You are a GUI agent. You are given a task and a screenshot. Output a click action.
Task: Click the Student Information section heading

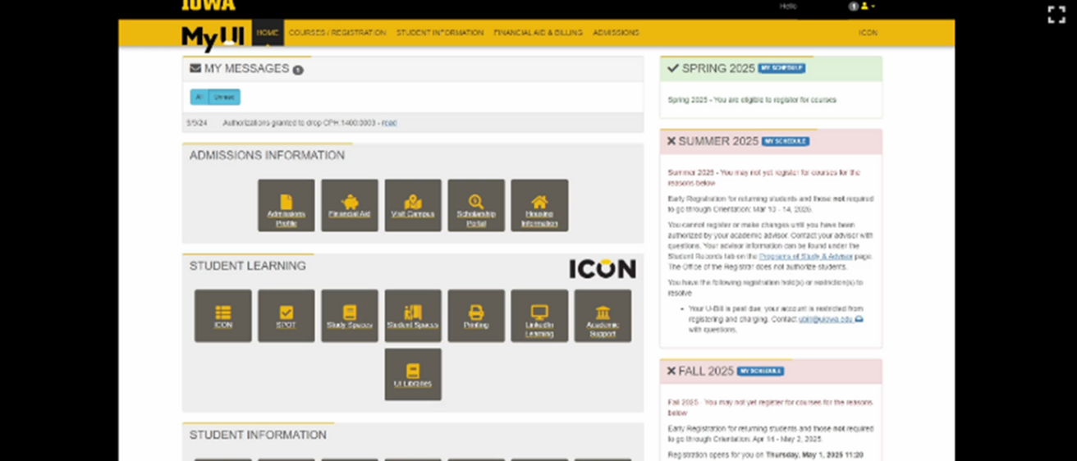[258, 435]
